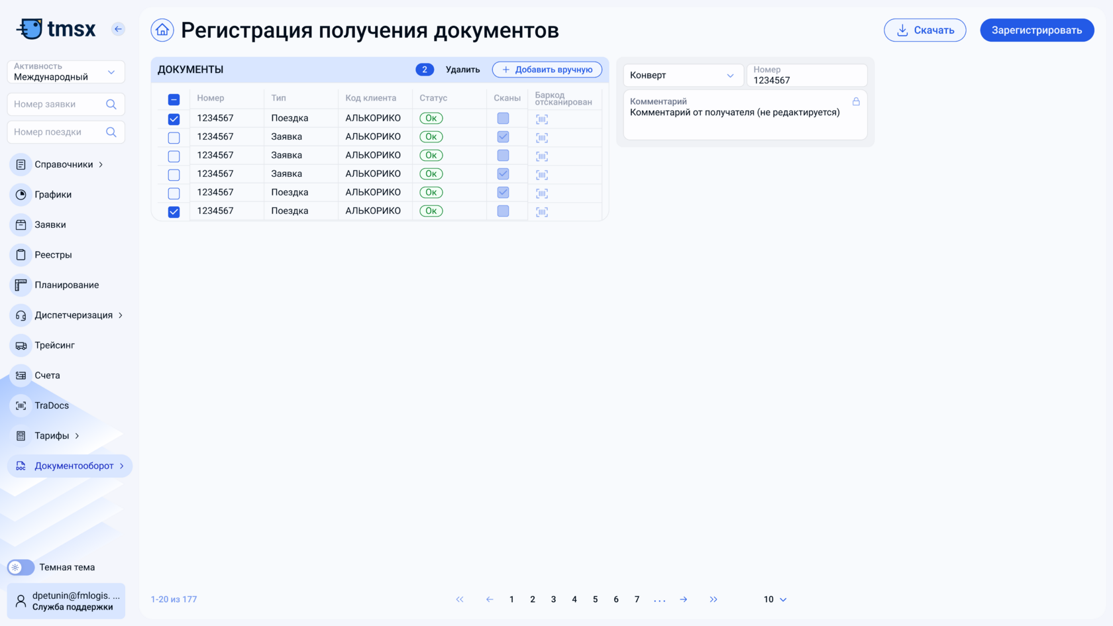Collapse the sidebar with the back arrow
This screenshot has height=626, width=1113.
118,29
